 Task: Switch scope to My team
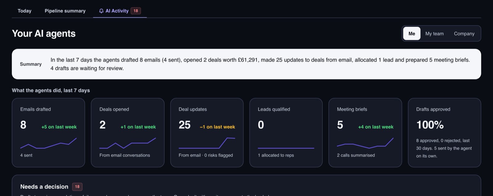(434, 34)
